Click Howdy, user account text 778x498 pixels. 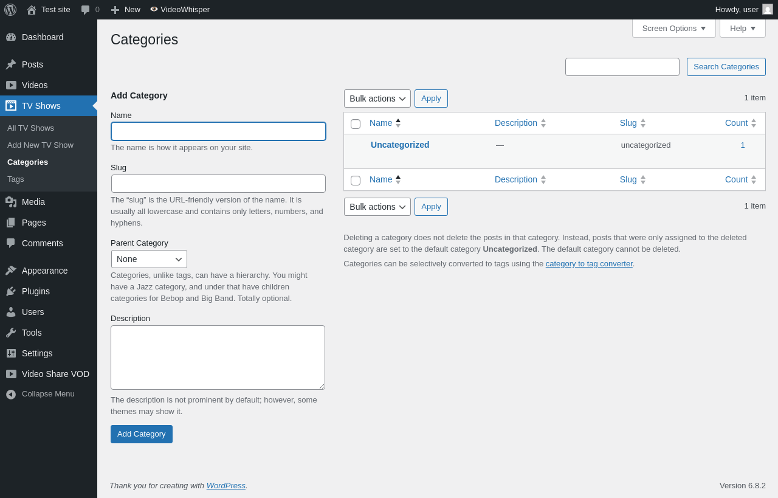point(737,10)
